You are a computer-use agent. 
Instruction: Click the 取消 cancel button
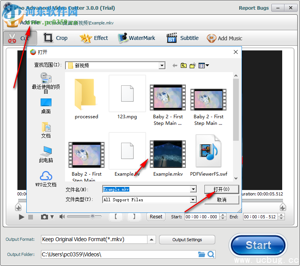[221, 200]
